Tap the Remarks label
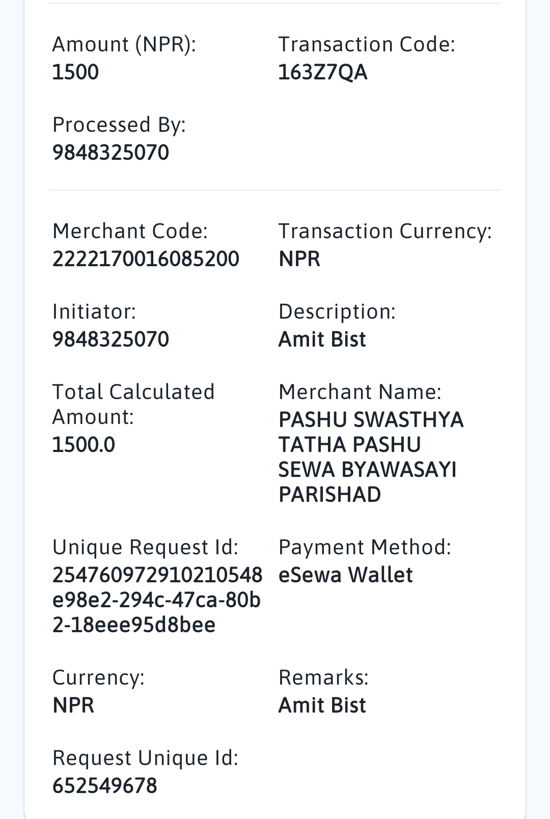The image size is (550, 819). tap(323, 678)
